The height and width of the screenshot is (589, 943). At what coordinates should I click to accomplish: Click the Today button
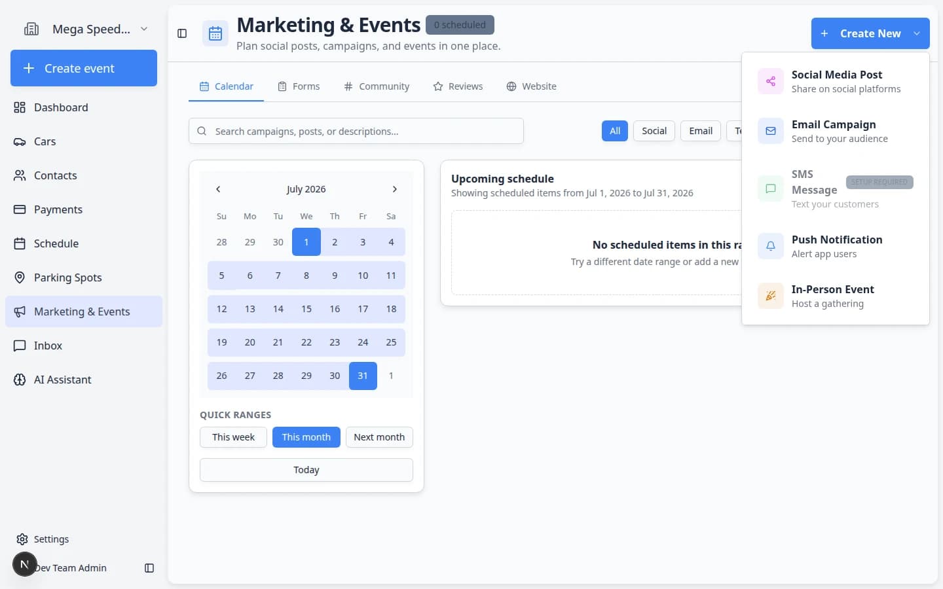pos(306,470)
